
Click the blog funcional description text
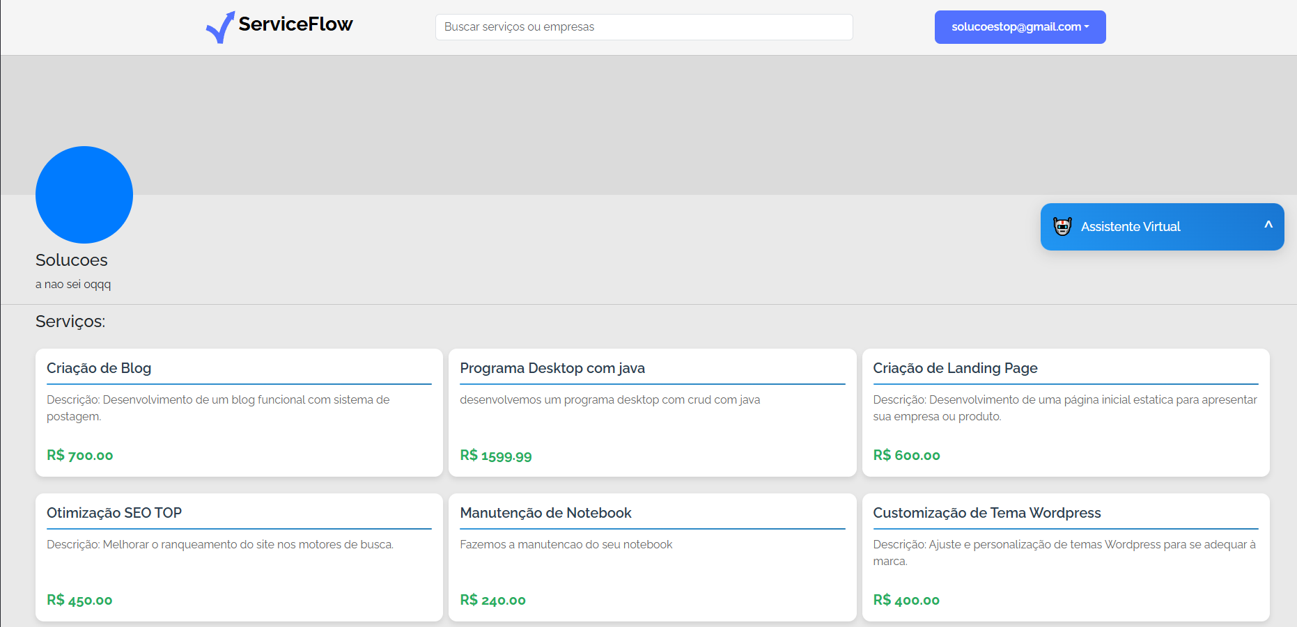[218, 408]
